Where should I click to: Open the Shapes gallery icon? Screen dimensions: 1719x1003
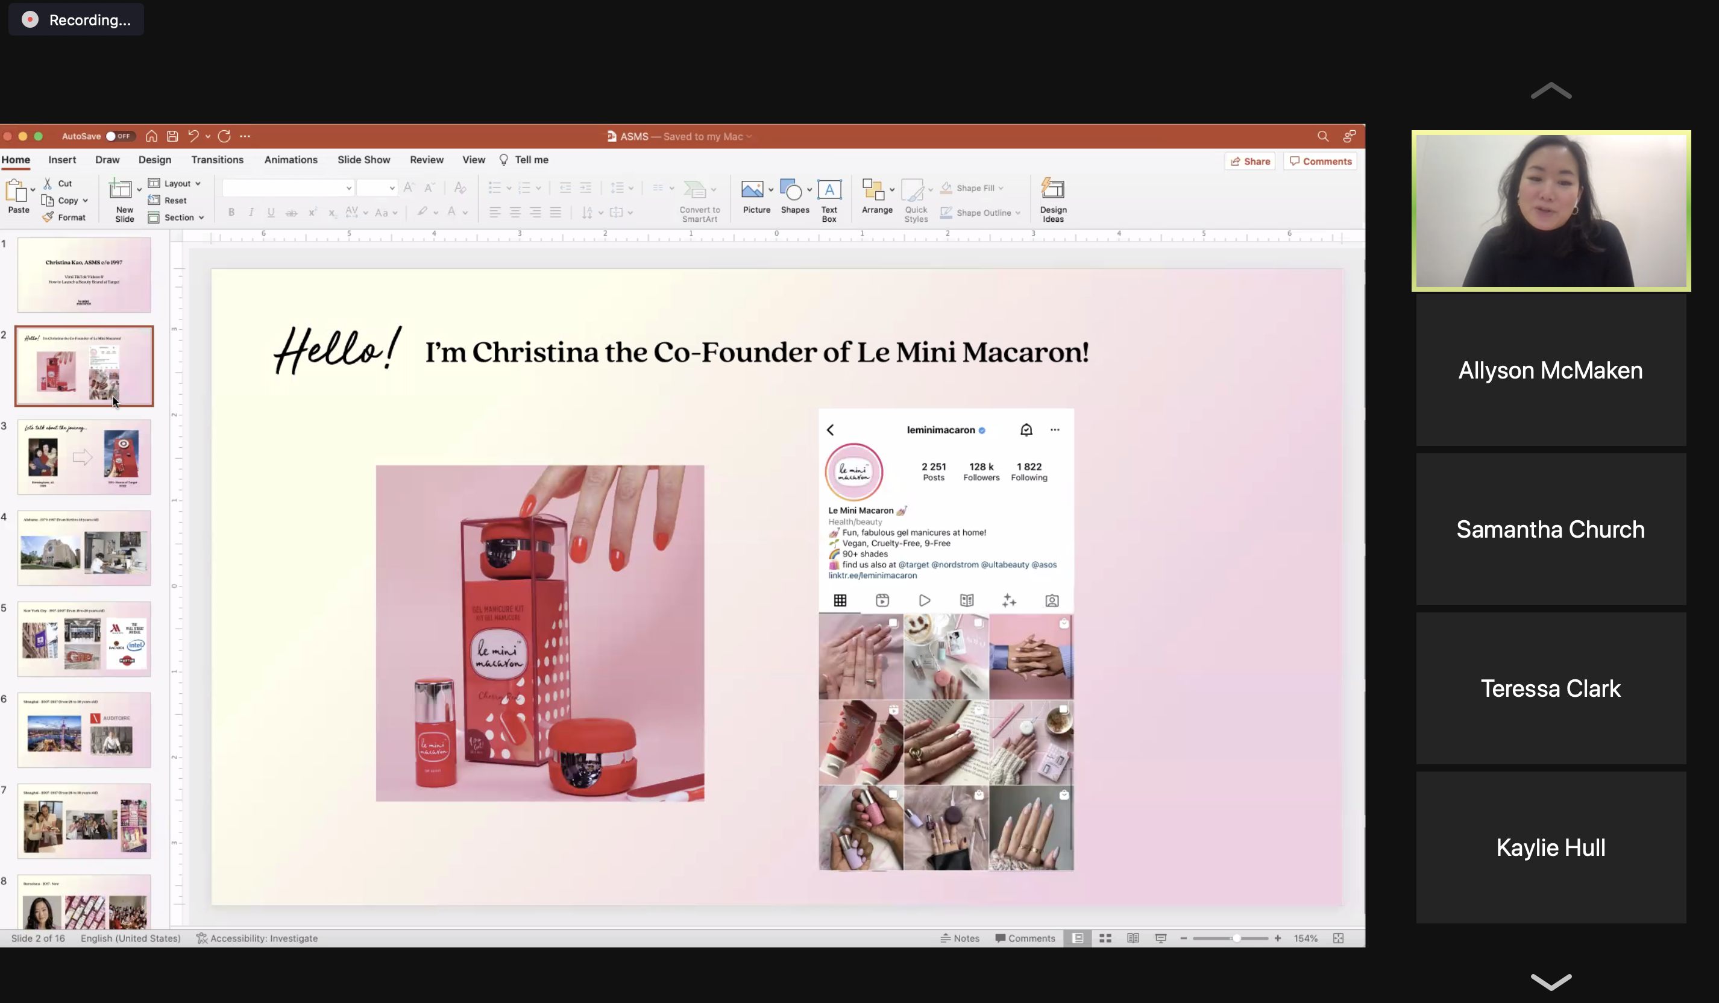791,190
